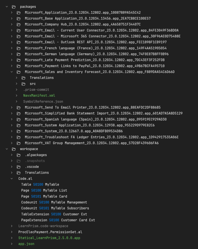Select Microsoft_Late Payment Prediction label
Image resolution: width=198 pixels, height=249 pixels.
point(95,60)
